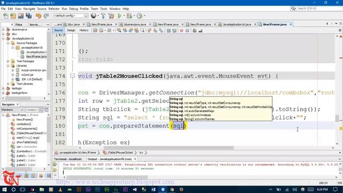Click the Build Project hammer icon

(103, 16)
